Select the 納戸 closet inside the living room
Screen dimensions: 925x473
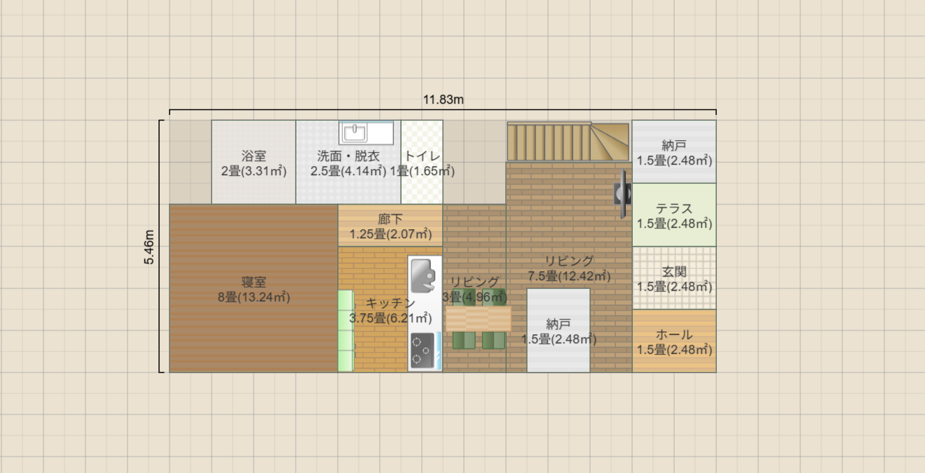click(x=558, y=329)
